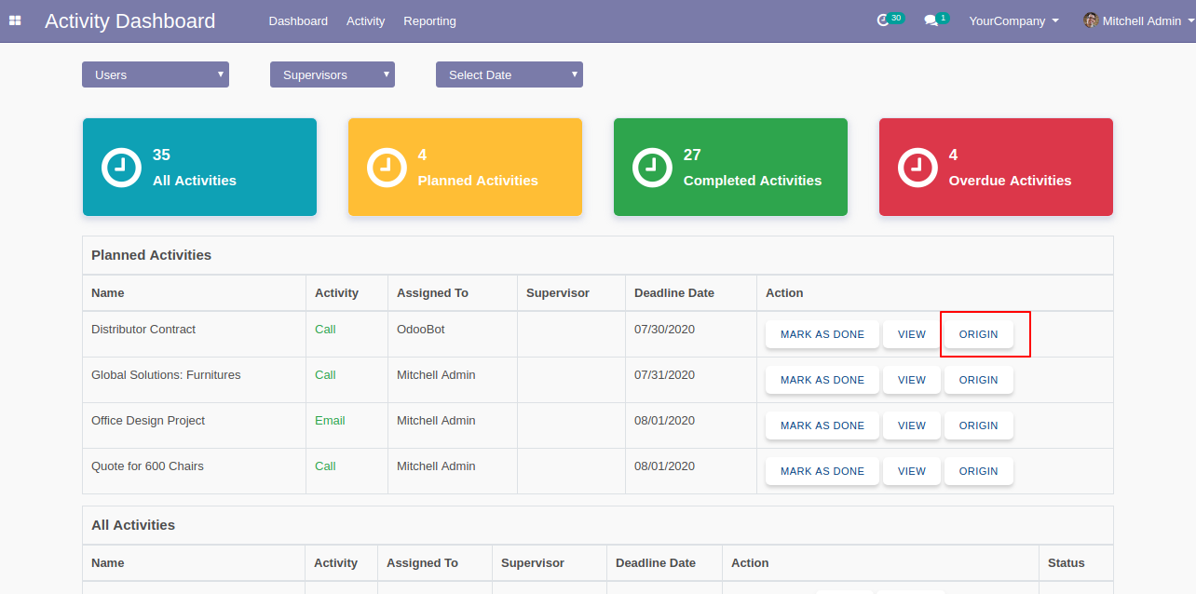View the Distributor Contract activity
Image resolution: width=1196 pixels, height=594 pixels.
[912, 334]
